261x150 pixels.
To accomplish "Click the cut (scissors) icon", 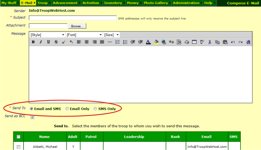I will (210, 42).
